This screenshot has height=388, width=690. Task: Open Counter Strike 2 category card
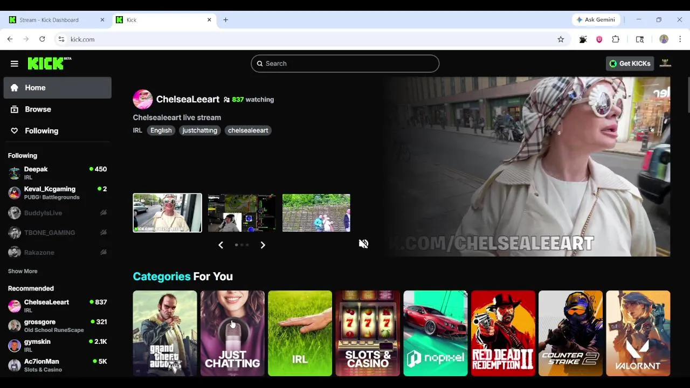point(570,333)
